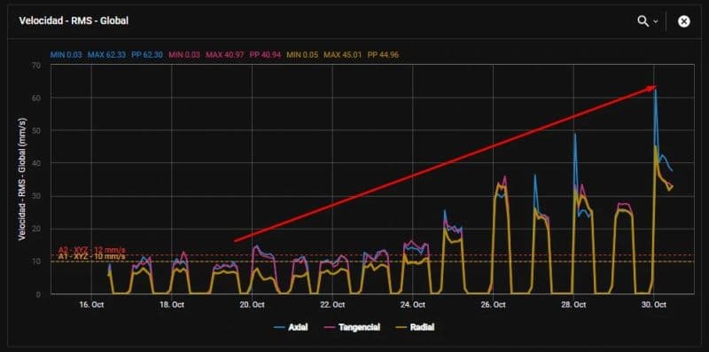Click the 20. Oct axis date label
709x352 pixels.
[x=252, y=305]
